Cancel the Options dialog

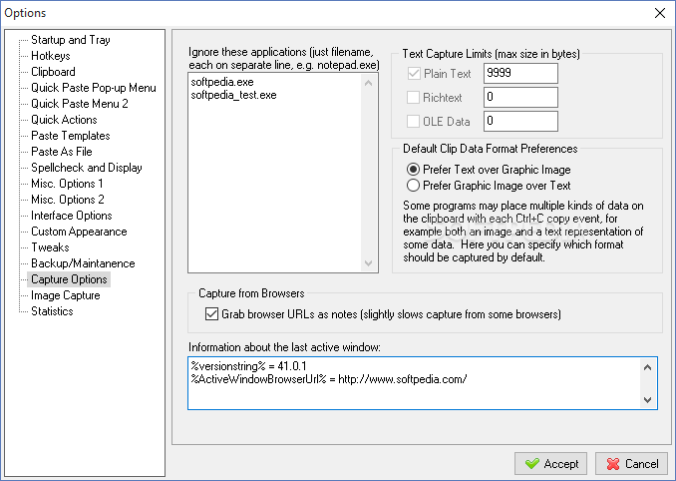pyautogui.click(x=631, y=464)
